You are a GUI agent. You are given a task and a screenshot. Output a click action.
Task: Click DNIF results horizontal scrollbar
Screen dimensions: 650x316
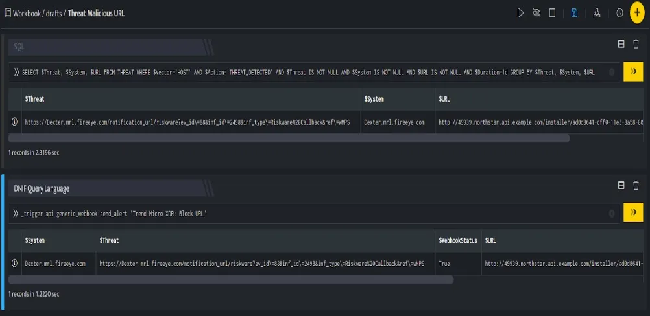231,280
